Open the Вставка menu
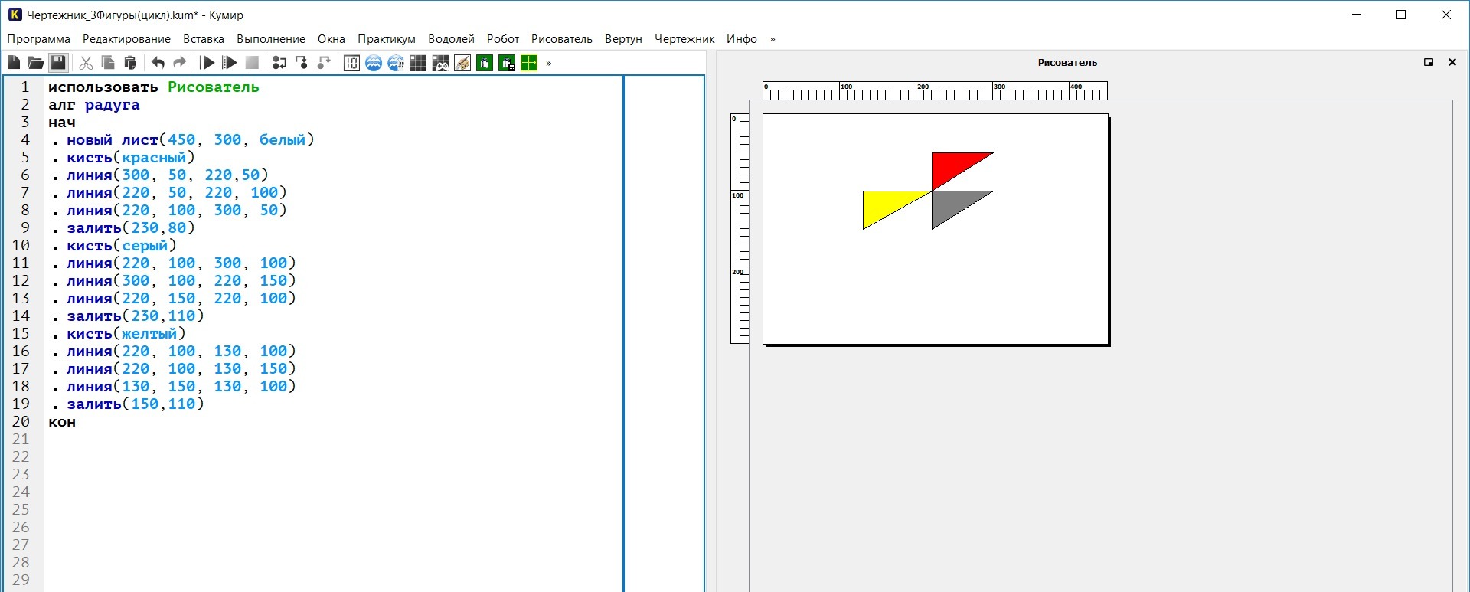Viewport: 1470px width, 592px height. point(204,39)
